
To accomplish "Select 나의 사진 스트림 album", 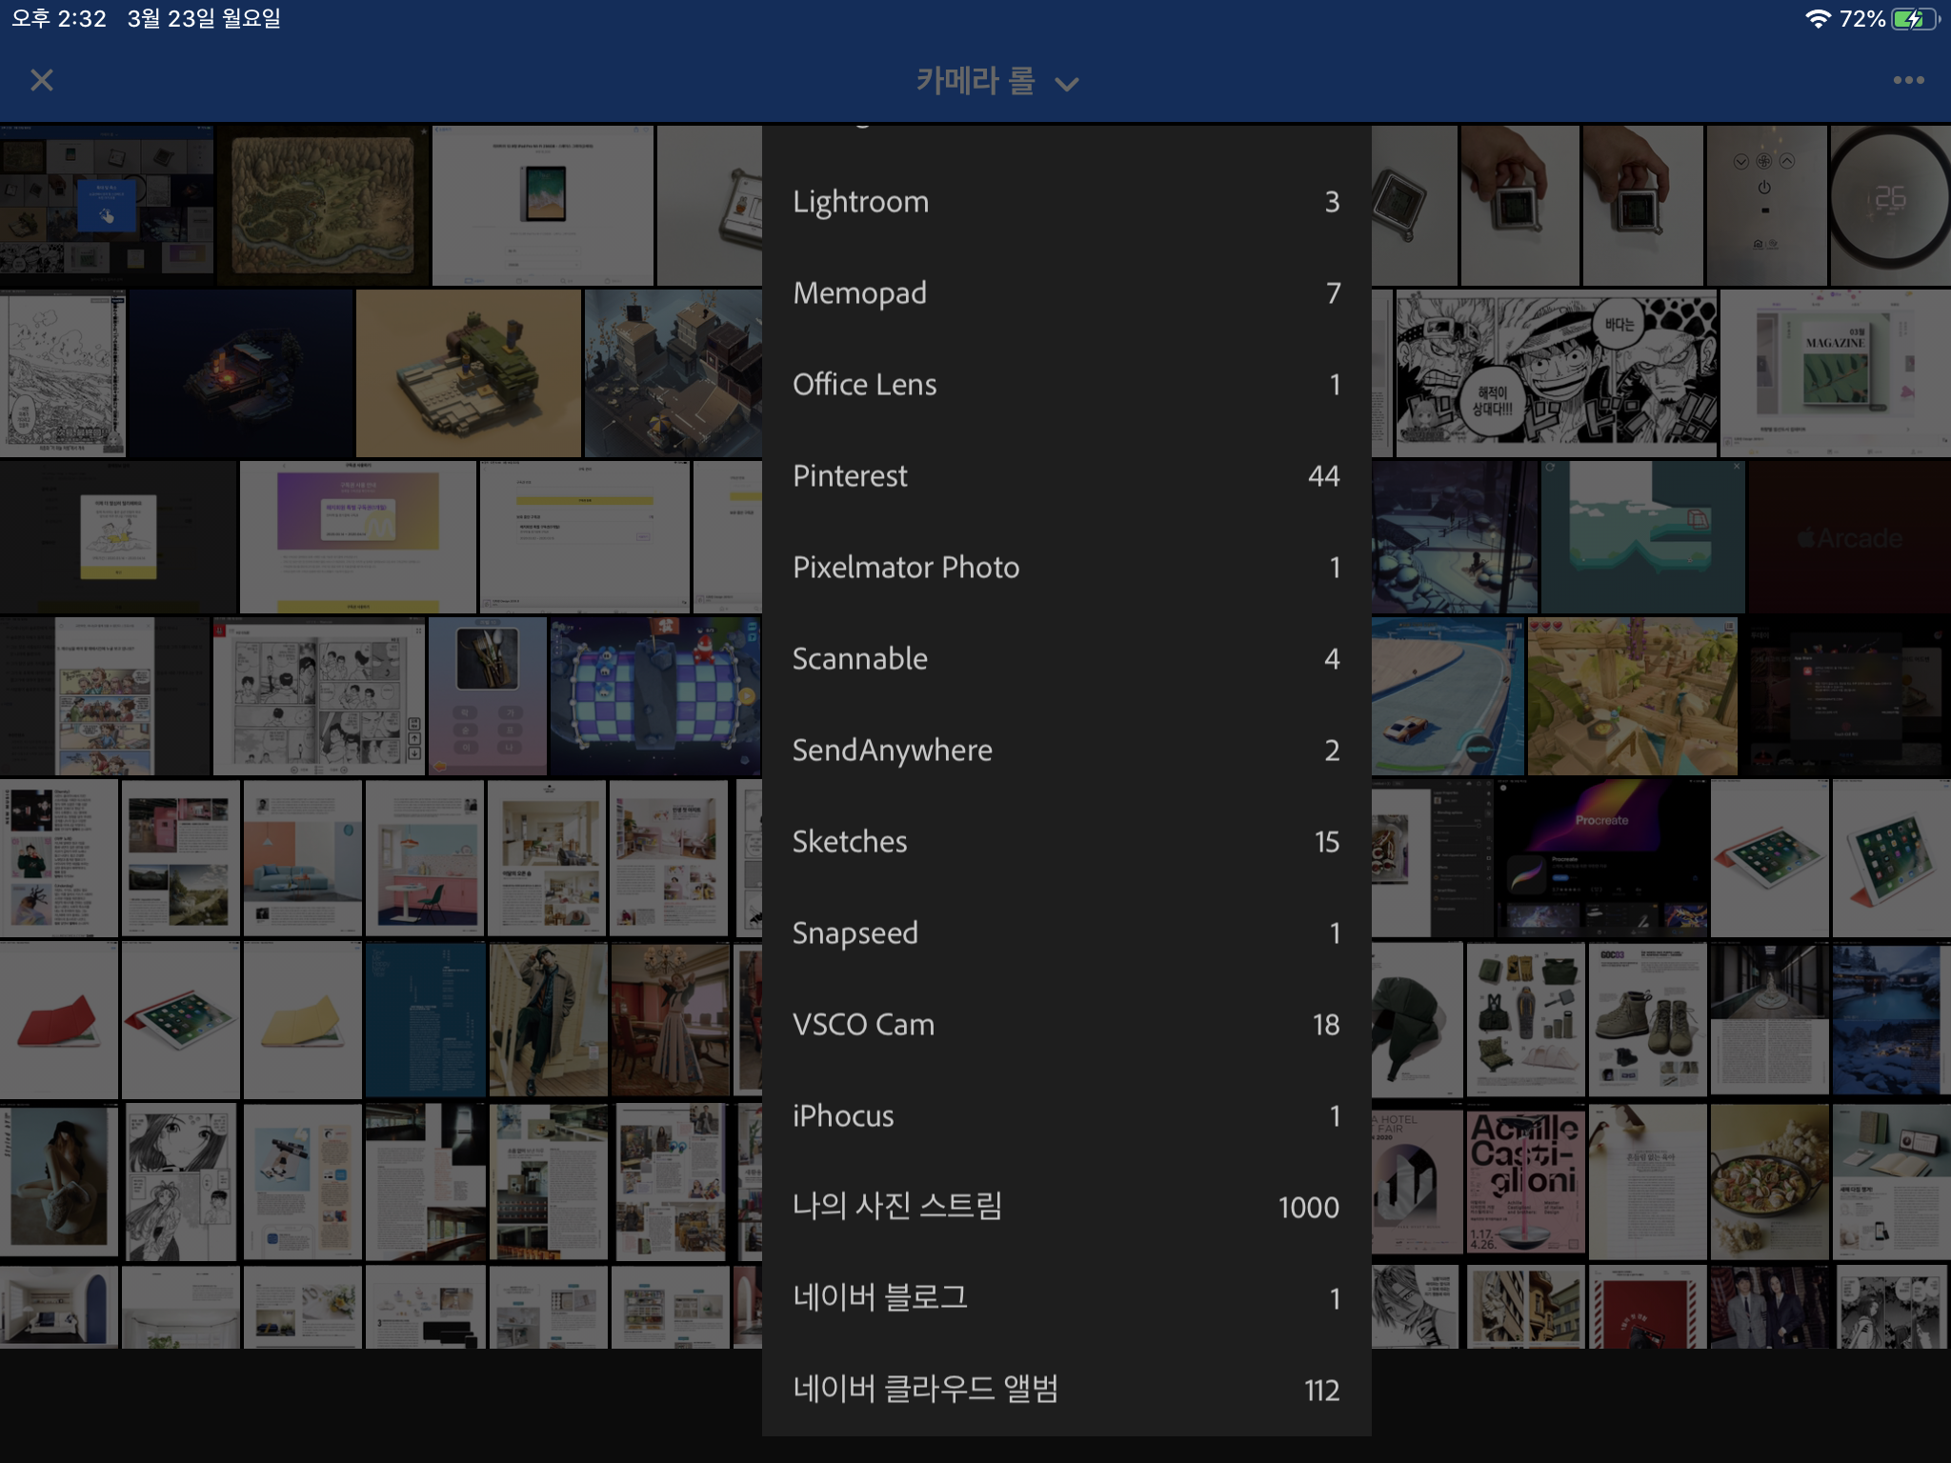I will tap(1065, 1207).
